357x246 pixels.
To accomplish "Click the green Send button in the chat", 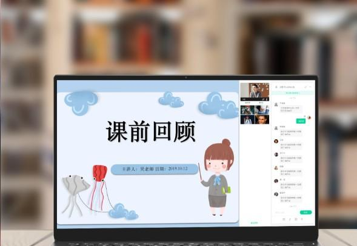I will point(305,212).
